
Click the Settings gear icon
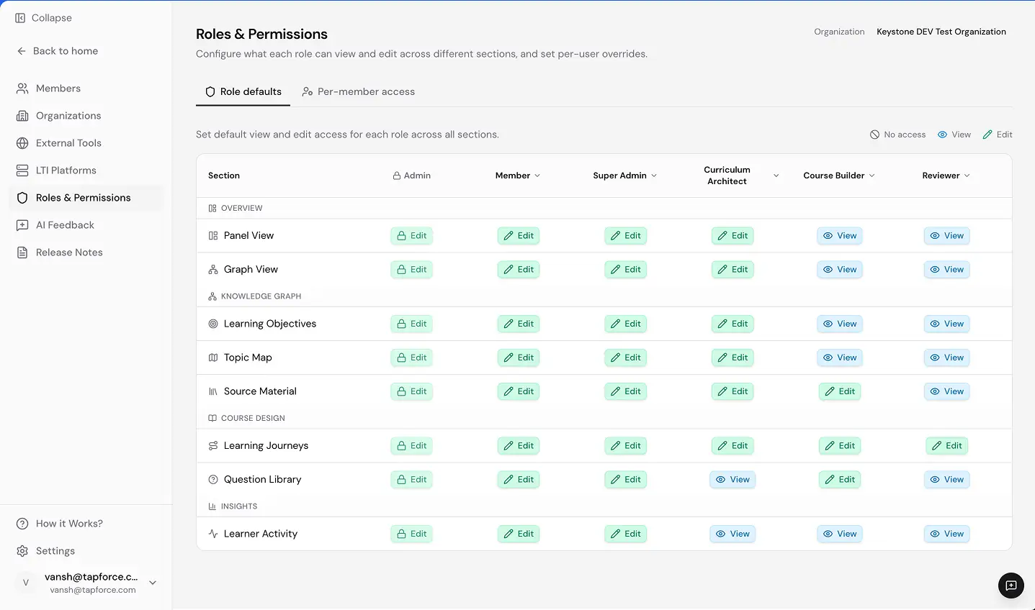point(22,551)
